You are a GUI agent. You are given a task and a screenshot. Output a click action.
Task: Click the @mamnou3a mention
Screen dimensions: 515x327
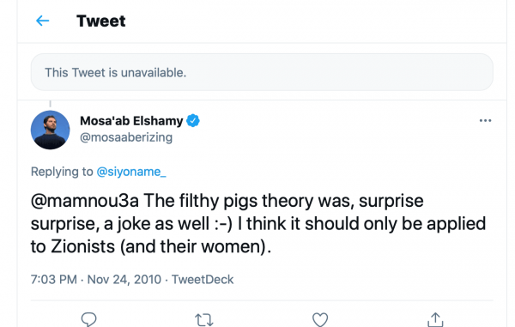click(x=85, y=201)
